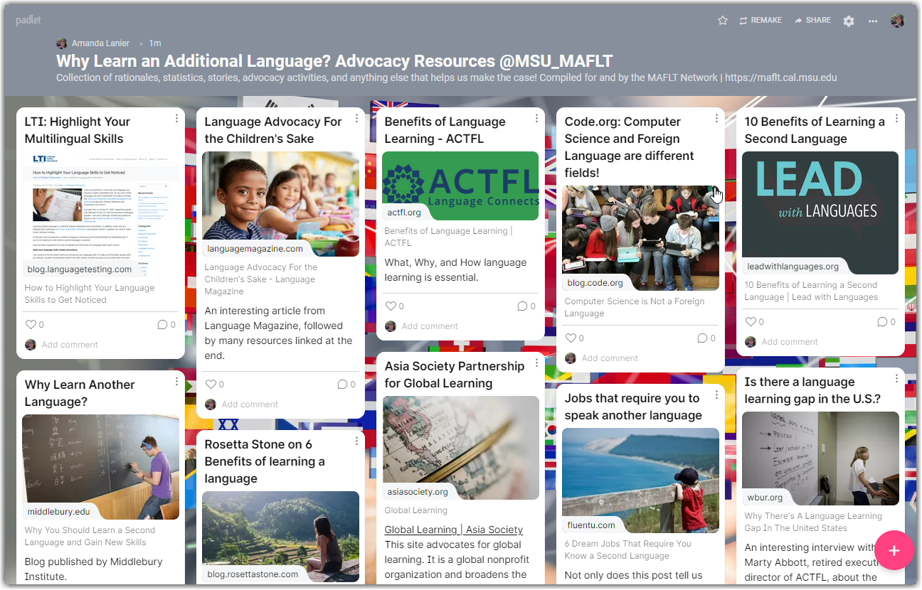This screenshot has height=590, width=922.
Task: Open the post menu for the LTI Multilingual Skills card
Action: [176, 119]
